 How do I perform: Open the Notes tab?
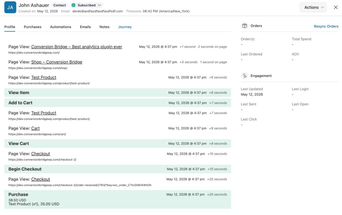105,27
